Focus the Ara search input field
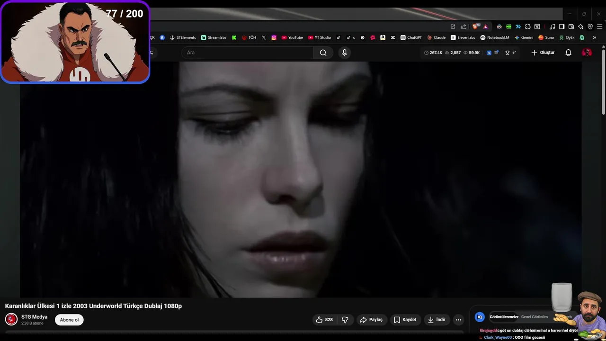This screenshot has height=341, width=606. point(247,53)
